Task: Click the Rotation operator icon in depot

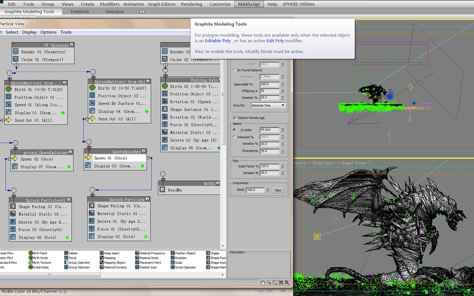Action: (x=173, y=258)
